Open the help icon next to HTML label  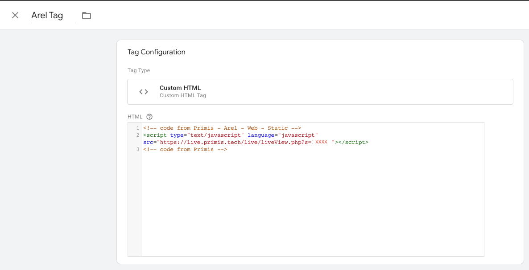point(149,117)
